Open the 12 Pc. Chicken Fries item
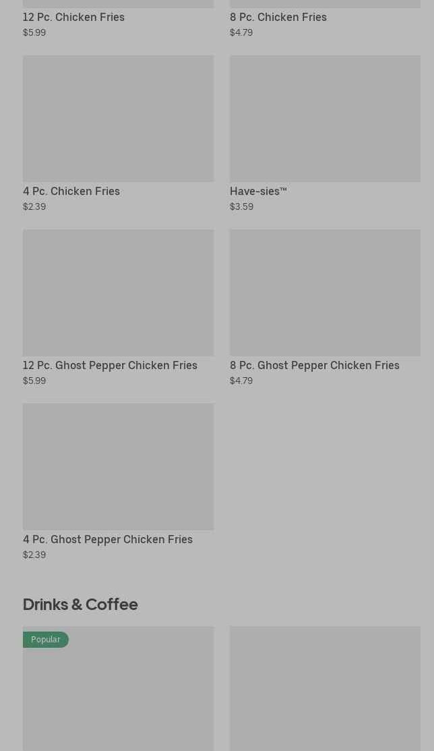The image size is (434, 751). 73,17
